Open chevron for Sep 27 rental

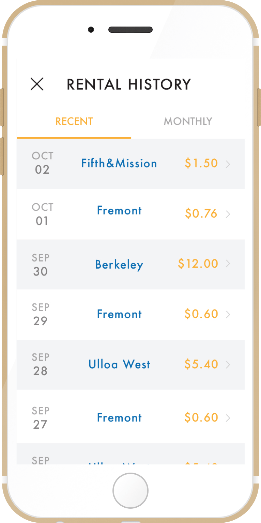pyautogui.click(x=228, y=418)
